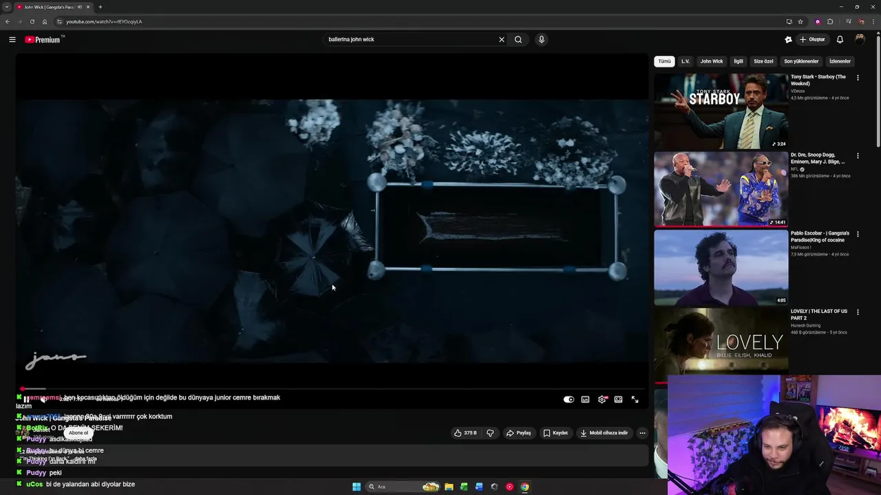Open the STARBOY Tony Stark thumbnail

(721, 111)
